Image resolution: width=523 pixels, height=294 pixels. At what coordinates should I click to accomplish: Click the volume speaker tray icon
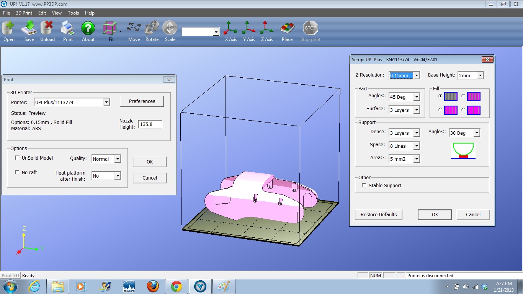[x=466, y=287]
